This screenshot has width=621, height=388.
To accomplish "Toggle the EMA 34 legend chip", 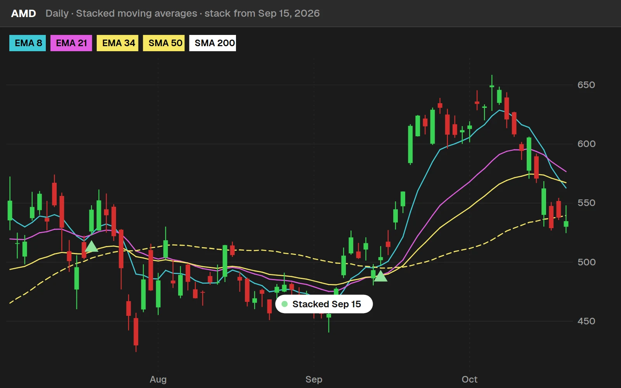I will tap(118, 43).
